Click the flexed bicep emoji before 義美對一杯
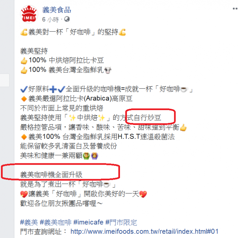The image size is (238, 238). click(x=24, y=32)
